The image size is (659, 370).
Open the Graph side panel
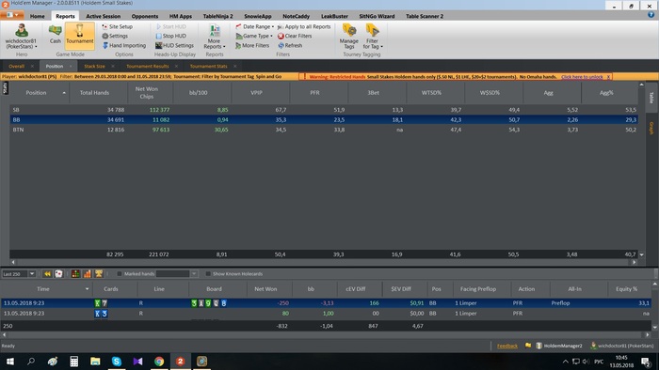(651, 129)
